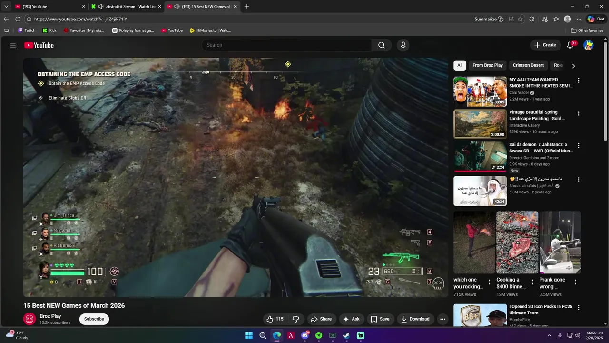Open the browser Extensions puzzle icon

[532, 19]
